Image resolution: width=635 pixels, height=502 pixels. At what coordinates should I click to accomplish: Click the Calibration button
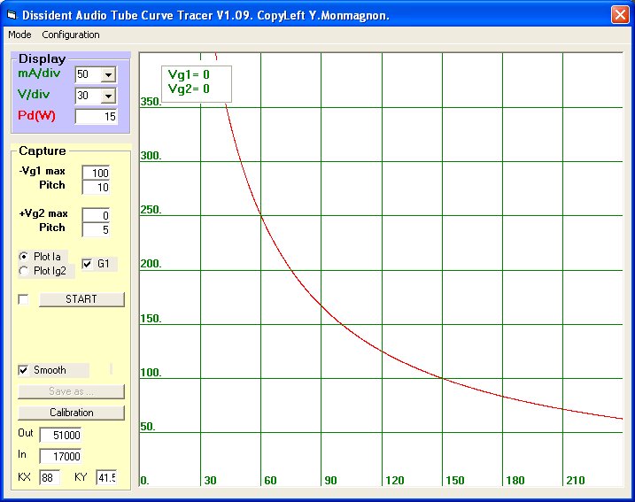tap(71, 413)
